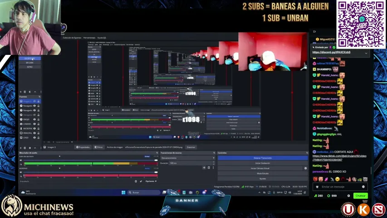The width and height of the screenshot is (387, 218).
Task: Hide the LOGO source with its eye icon
Action: (34, 138)
